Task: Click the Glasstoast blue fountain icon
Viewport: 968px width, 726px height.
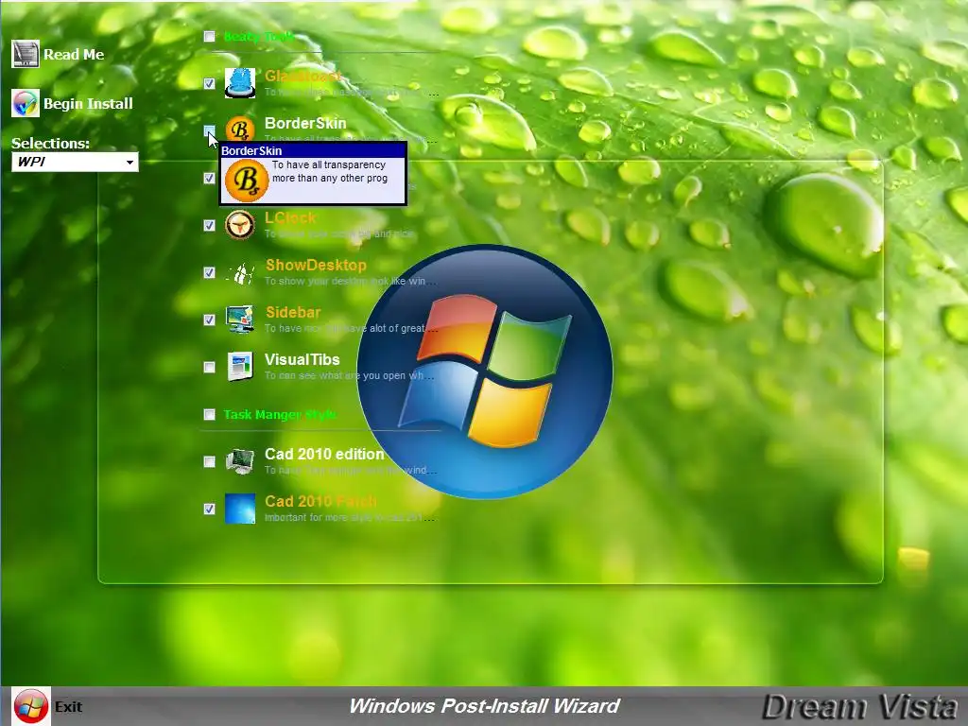Action: tap(240, 83)
